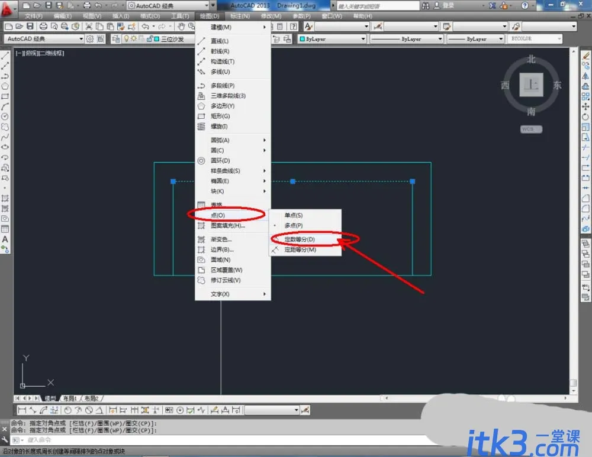Click the Open file icon in quick access toolbar
Image resolution: width=592 pixels, height=457 pixels.
(x=37, y=5)
